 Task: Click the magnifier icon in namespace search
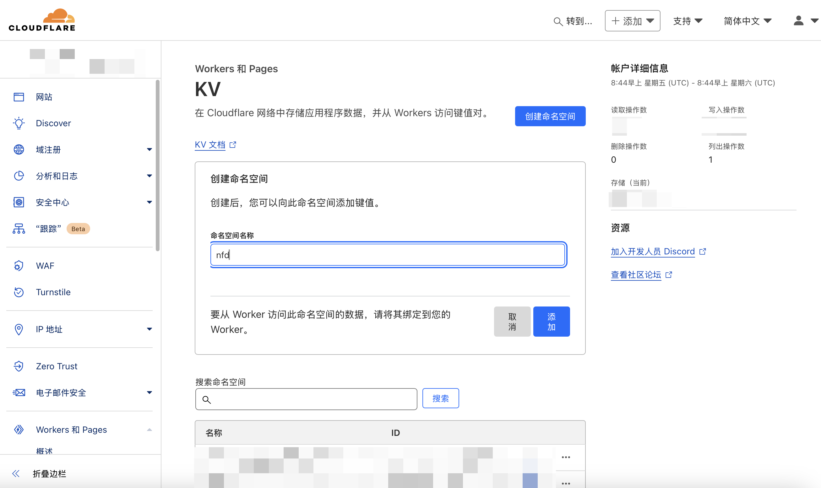206,399
